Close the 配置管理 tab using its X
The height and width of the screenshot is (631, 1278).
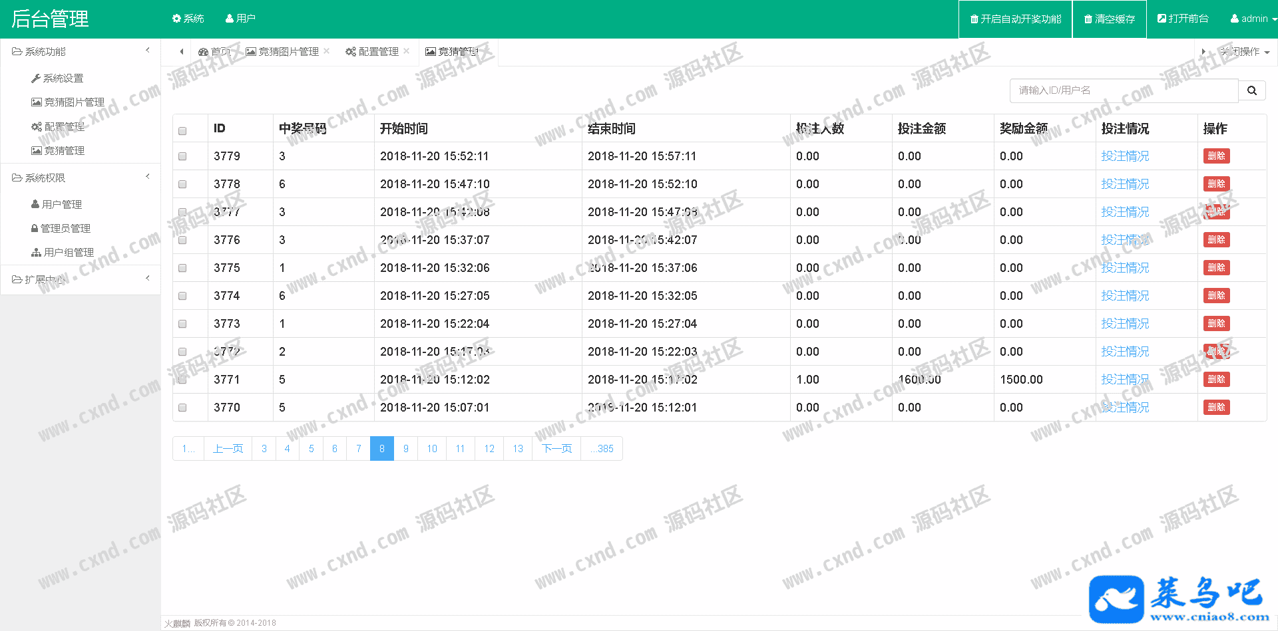[x=407, y=51]
